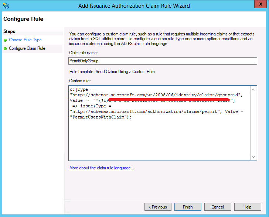Screen dimensions: 269x217
Task: Go to the Choose Rule Type step
Action: tap(25, 40)
